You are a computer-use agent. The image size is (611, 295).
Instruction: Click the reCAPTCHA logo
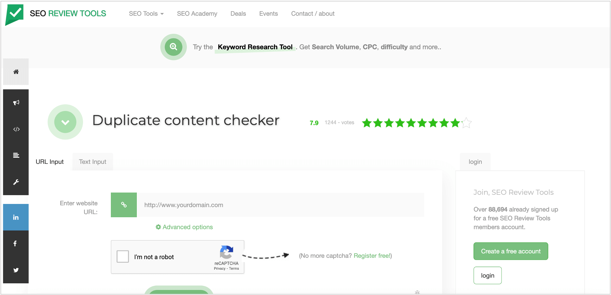point(226,252)
